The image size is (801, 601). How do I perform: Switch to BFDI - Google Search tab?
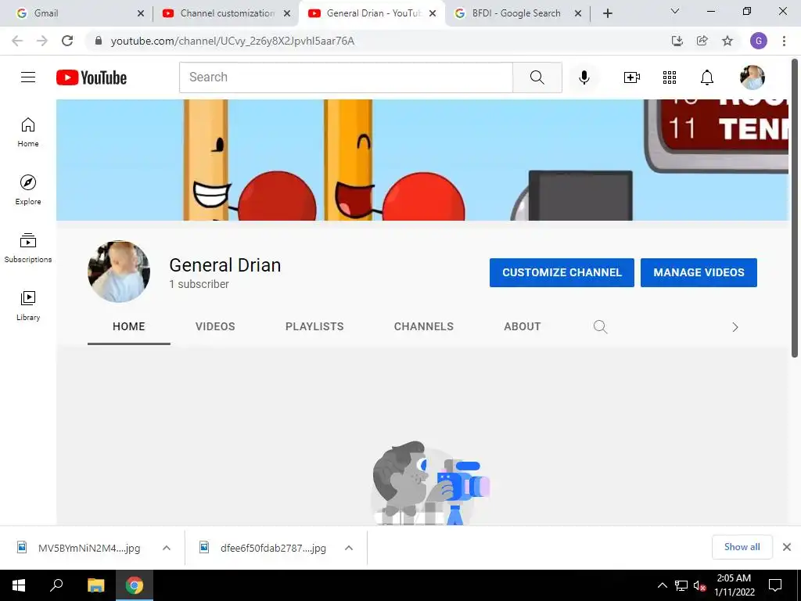coord(515,13)
